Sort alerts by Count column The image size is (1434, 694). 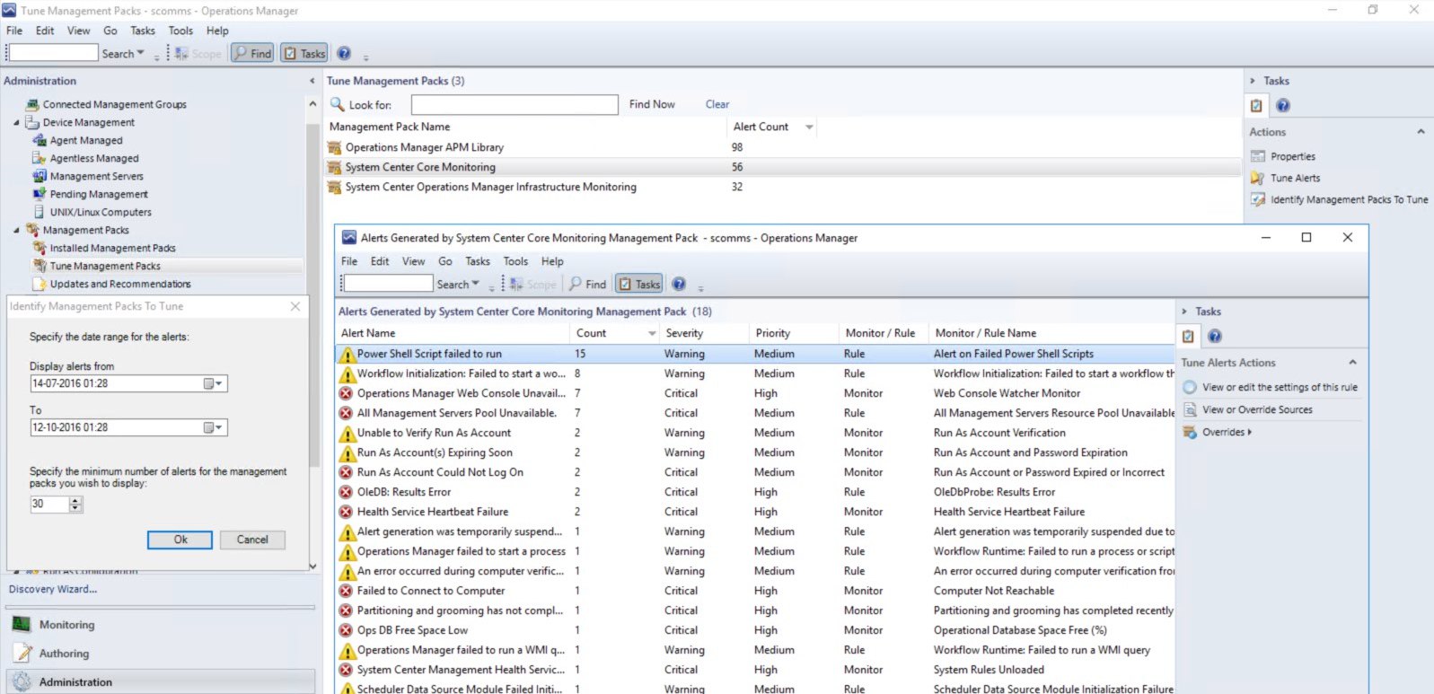[x=615, y=333]
